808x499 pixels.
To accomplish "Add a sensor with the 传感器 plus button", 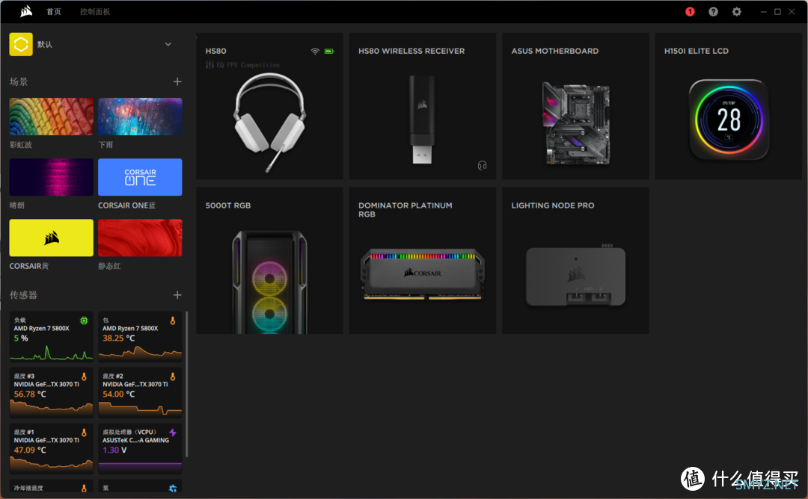I will click(x=177, y=295).
